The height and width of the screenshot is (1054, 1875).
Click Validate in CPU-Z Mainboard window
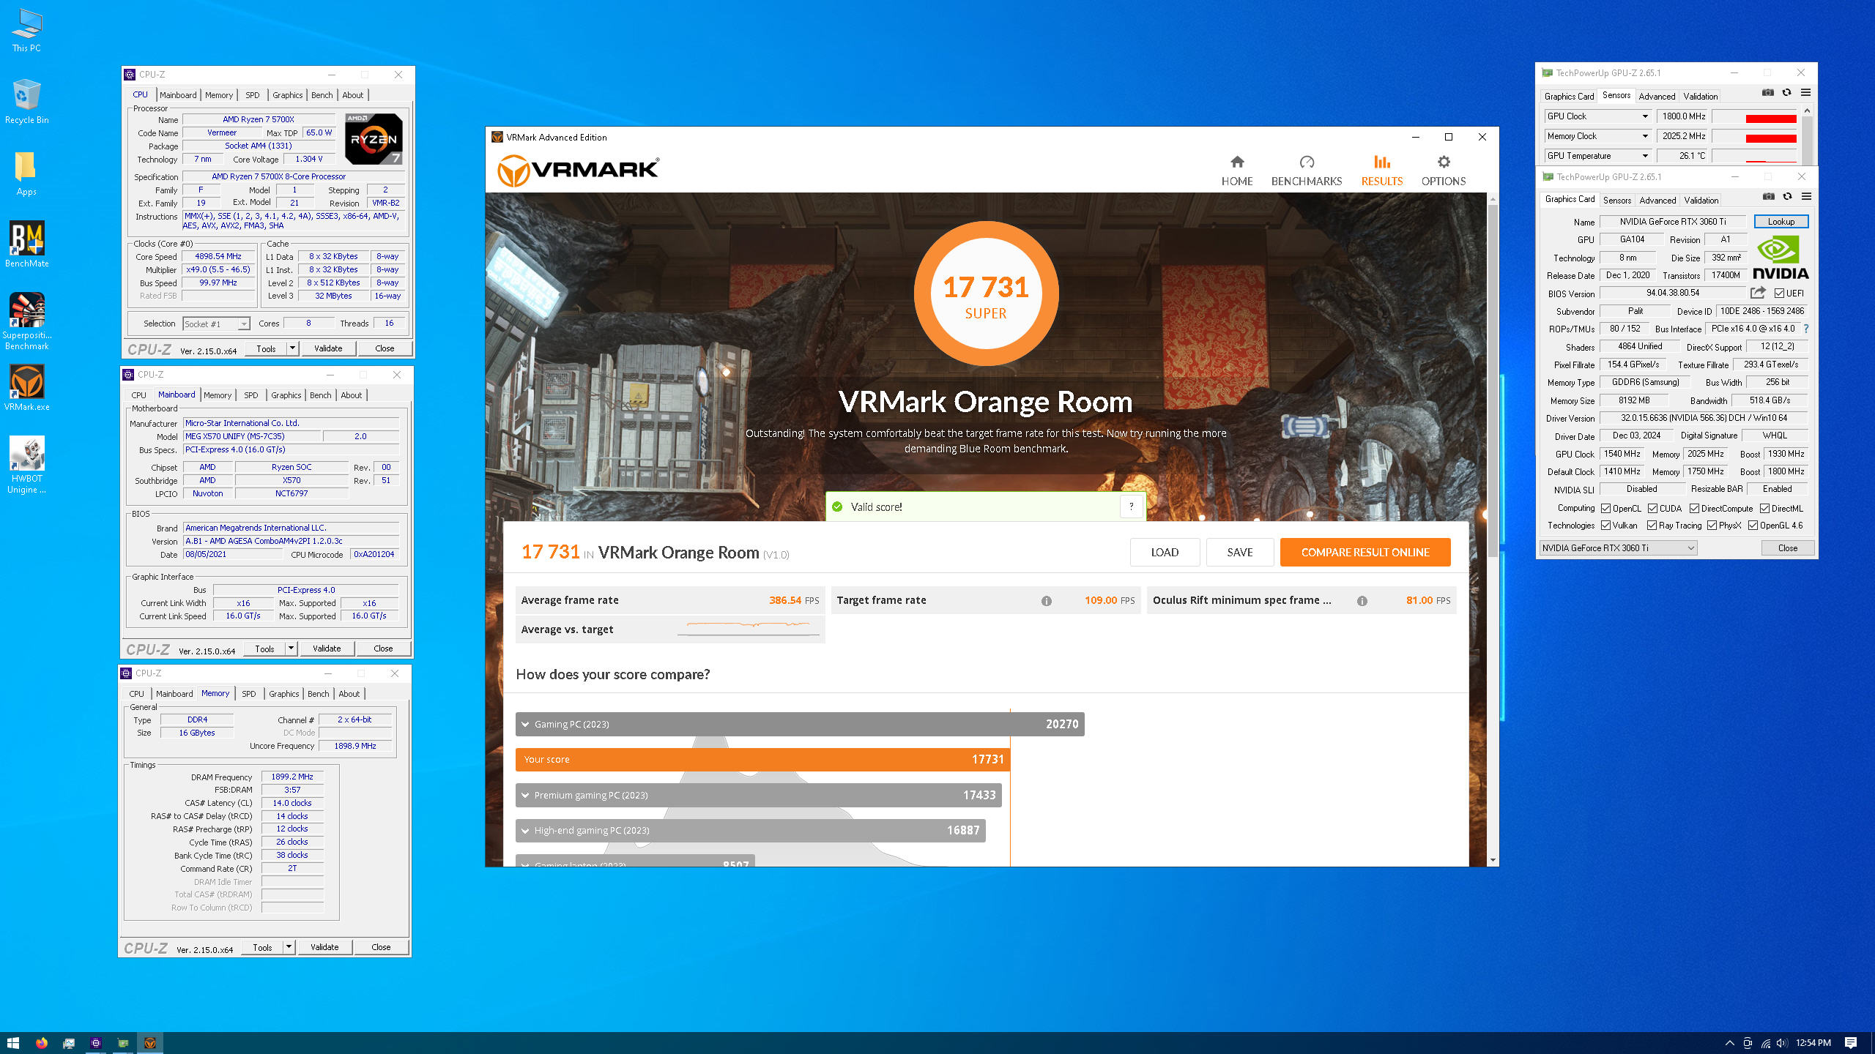(x=327, y=649)
